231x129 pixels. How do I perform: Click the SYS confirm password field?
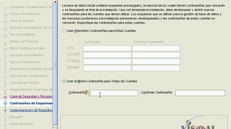click(x=156, y=48)
